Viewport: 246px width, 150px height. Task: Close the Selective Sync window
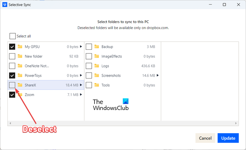[239, 5]
